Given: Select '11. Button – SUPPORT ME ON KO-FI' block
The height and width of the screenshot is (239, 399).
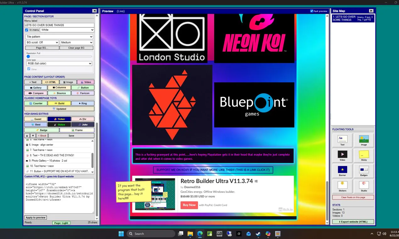Looking at the screenshot, I should coord(58,171).
